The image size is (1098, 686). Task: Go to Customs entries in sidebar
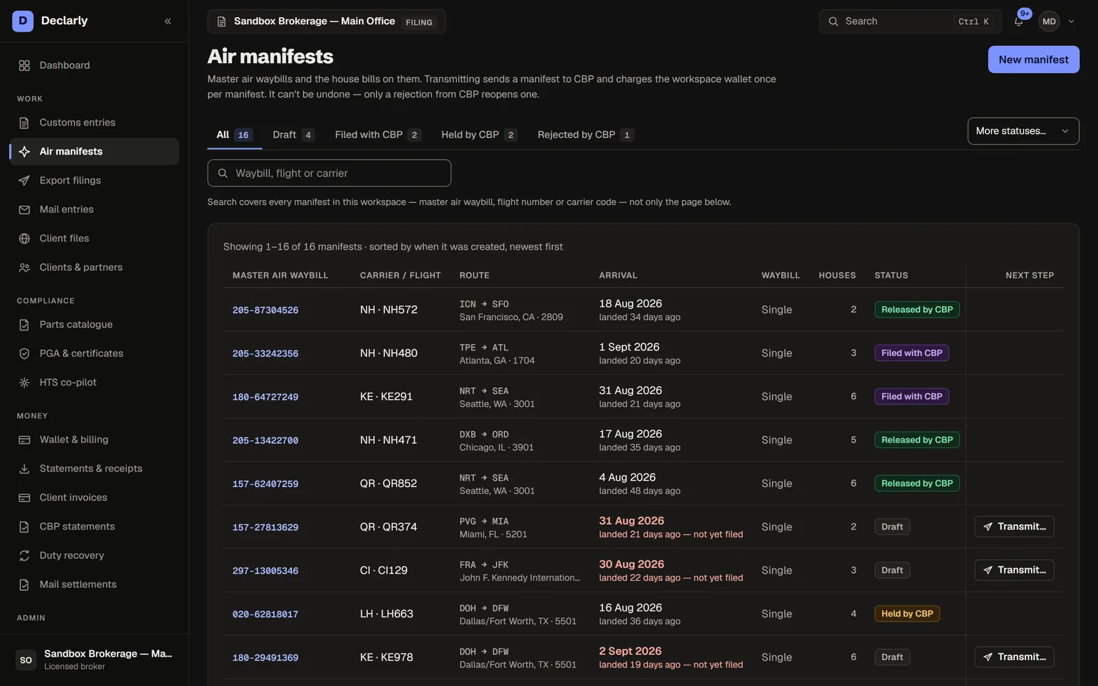click(x=94, y=123)
